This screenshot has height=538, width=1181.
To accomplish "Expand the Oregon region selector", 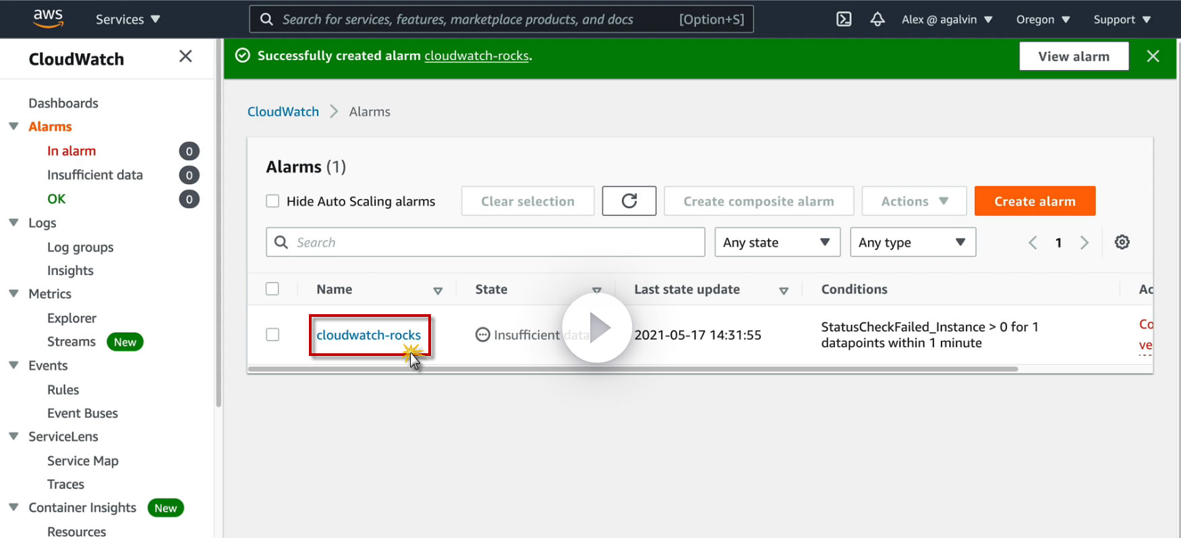I will (x=1043, y=20).
